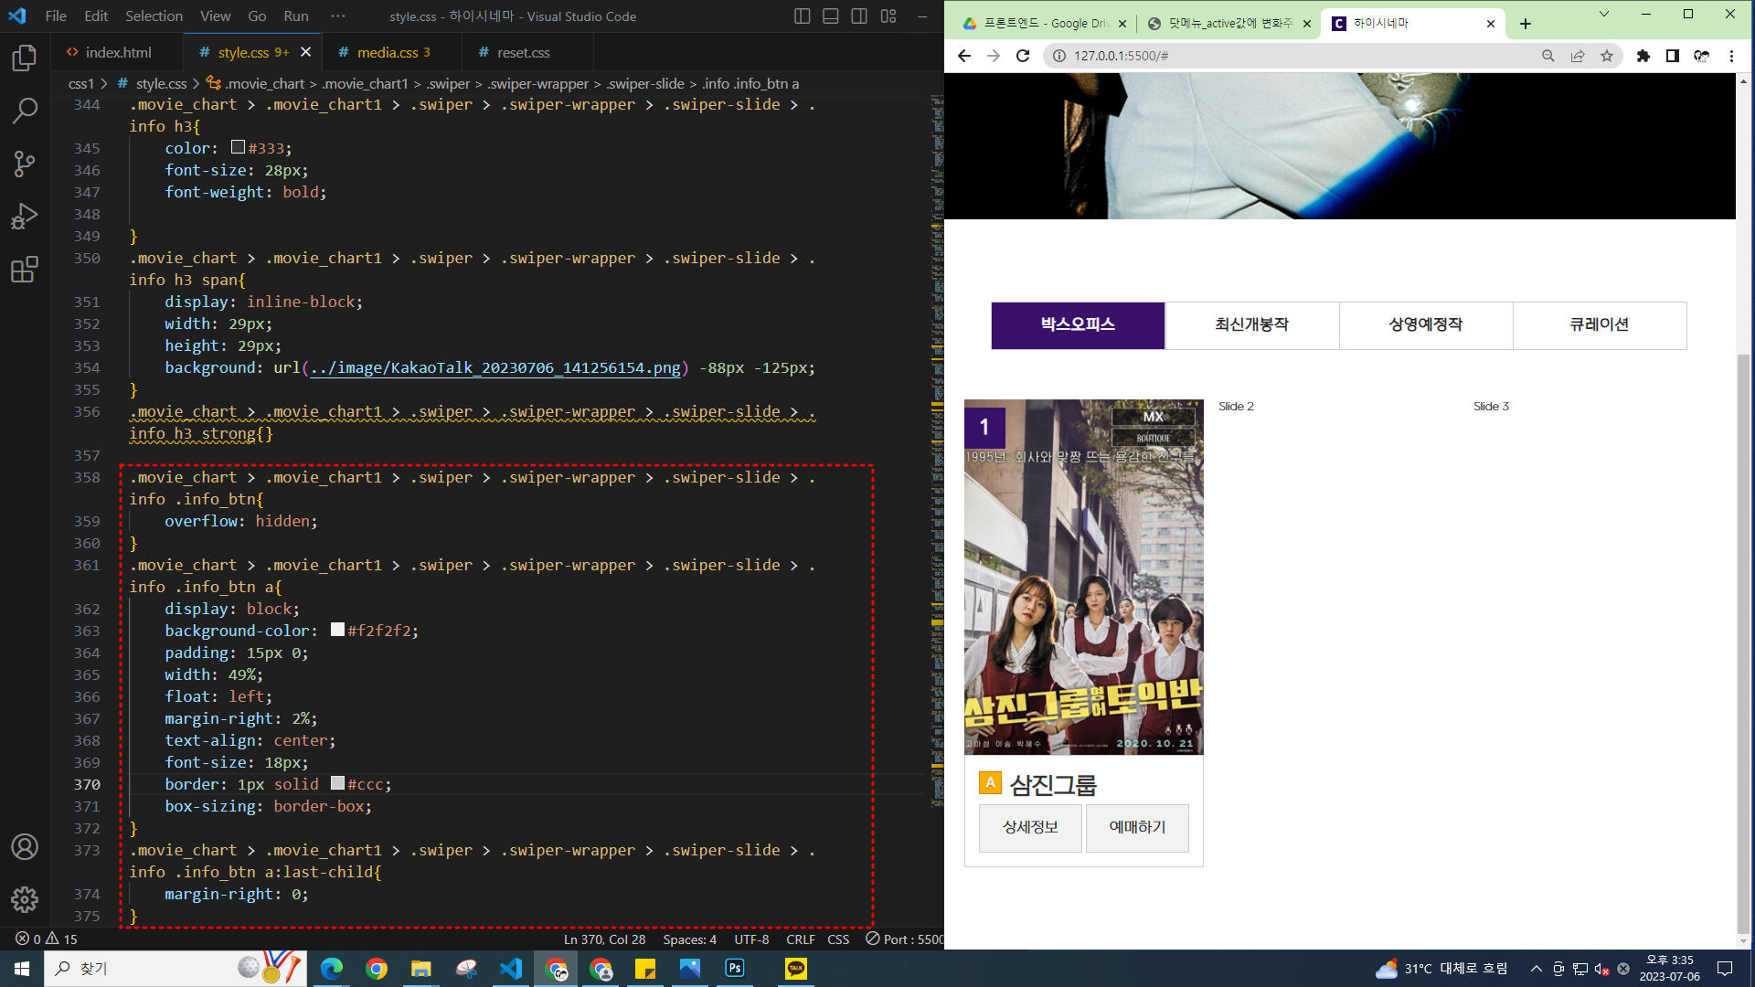Bookmark this page with star icon
The width and height of the screenshot is (1755, 987).
tap(1607, 56)
